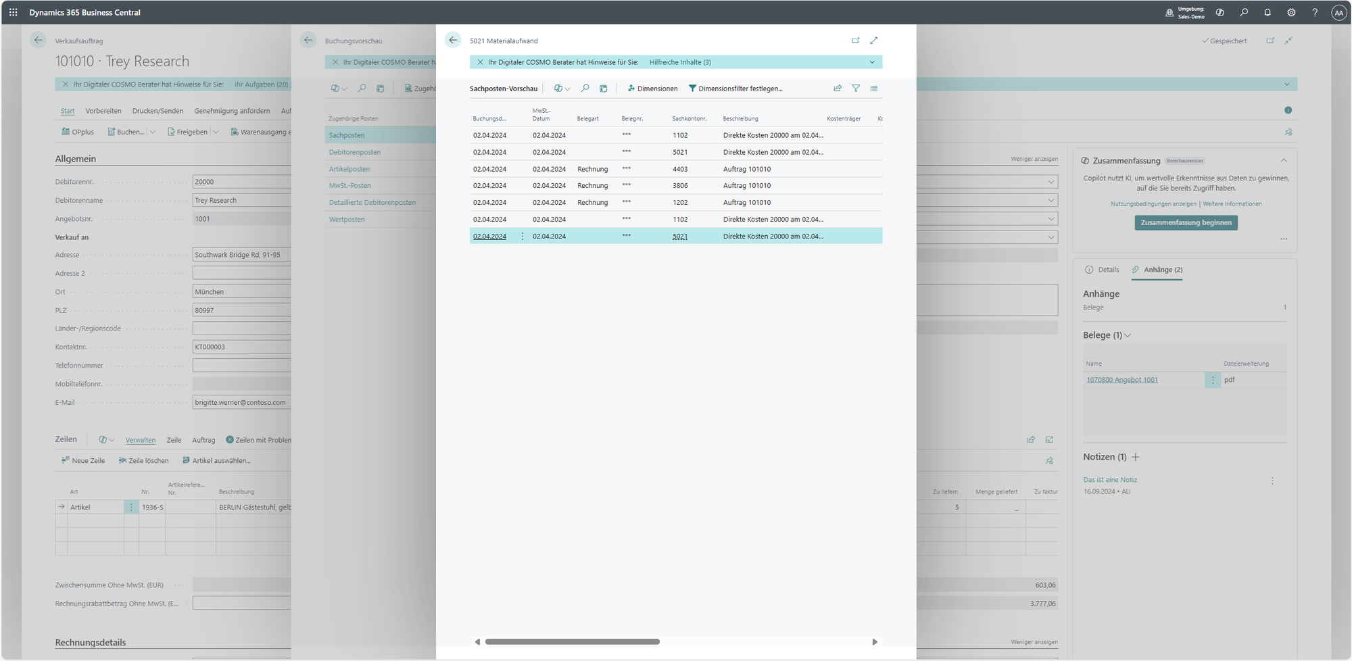Toggle filter funnel icon in Sachposten-Vorschau toolbar
The height and width of the screenshot is (661, 1352).
point(856,89)
